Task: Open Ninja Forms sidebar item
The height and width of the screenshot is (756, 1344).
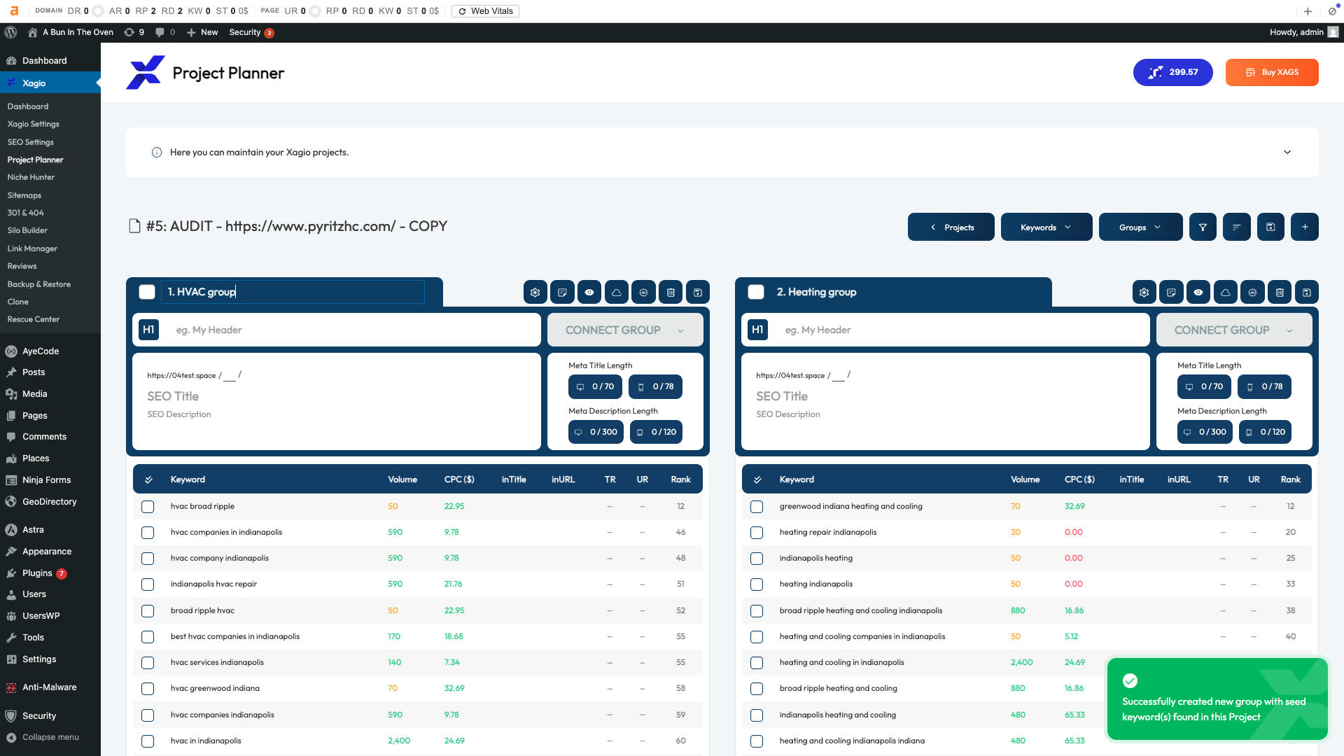Action: tap(46, 480)
